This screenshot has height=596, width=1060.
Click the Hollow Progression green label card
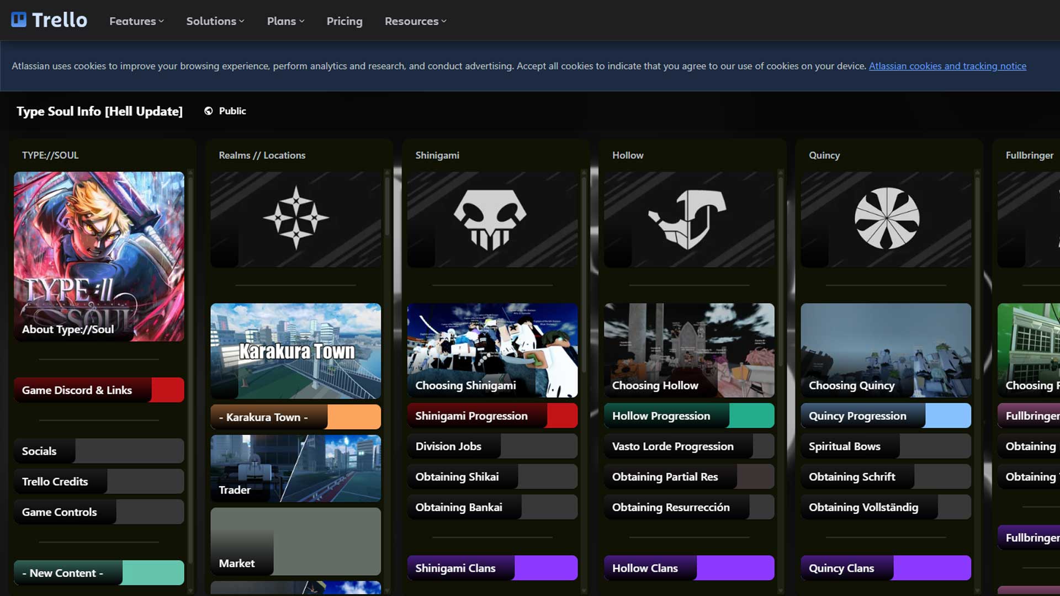point(688,416)
